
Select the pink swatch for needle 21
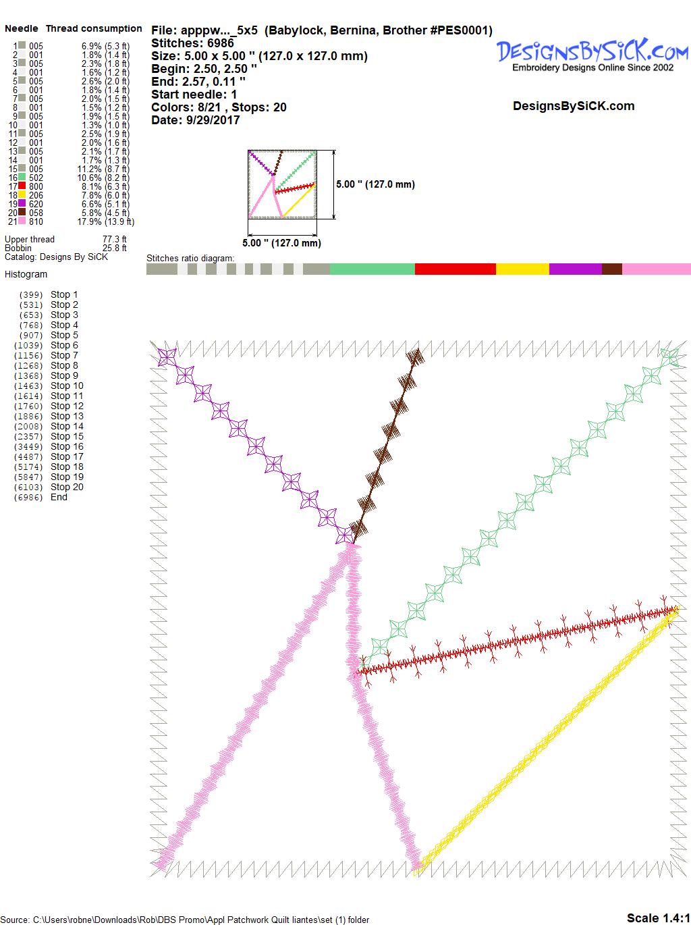tap(22, 221)
